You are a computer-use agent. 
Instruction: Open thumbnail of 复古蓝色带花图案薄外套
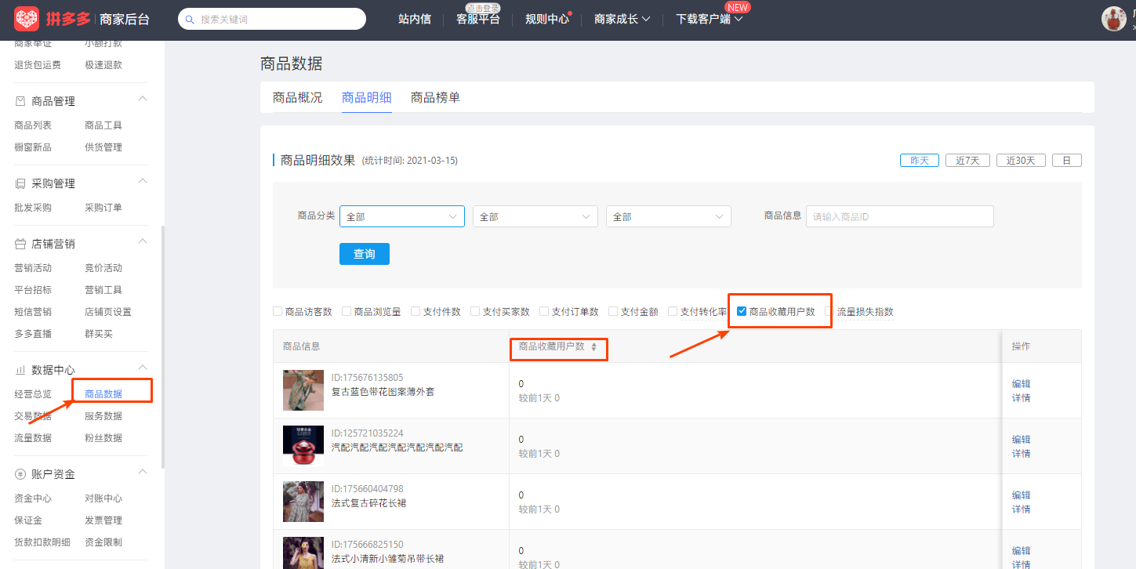click(303, 390)
